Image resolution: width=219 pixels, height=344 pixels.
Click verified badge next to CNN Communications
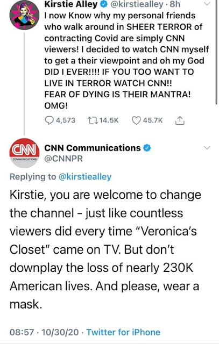coord(147,148)
